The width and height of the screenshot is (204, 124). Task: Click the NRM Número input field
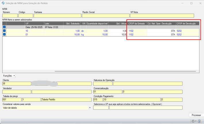click(10, 16)
